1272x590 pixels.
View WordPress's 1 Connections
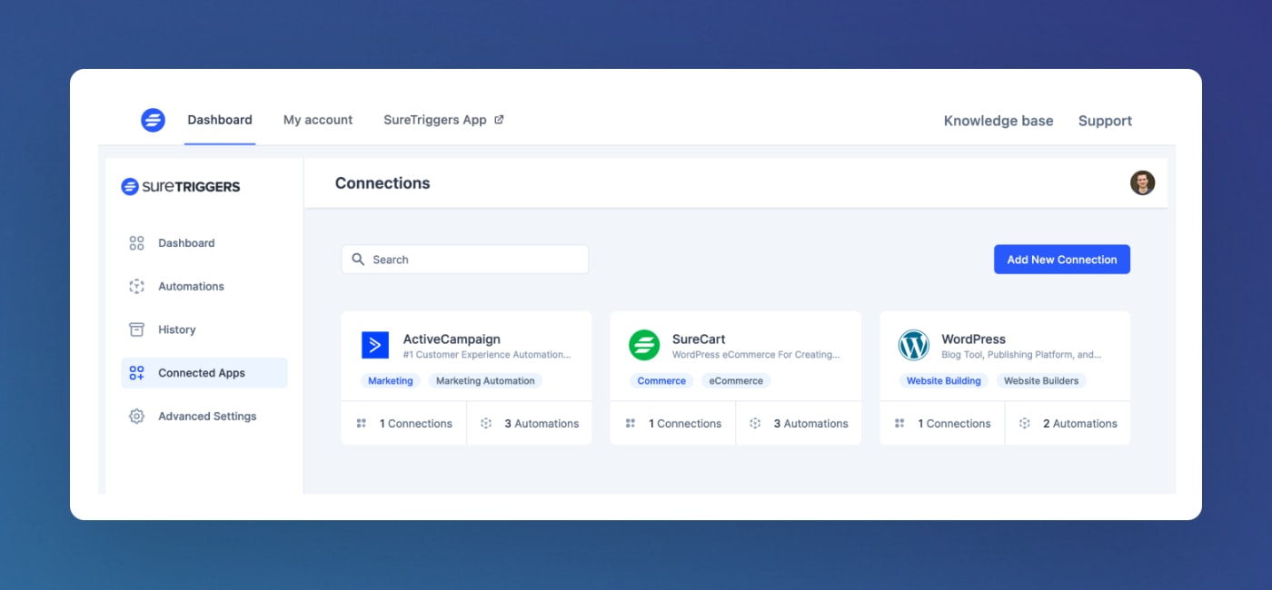coord(954,424)
